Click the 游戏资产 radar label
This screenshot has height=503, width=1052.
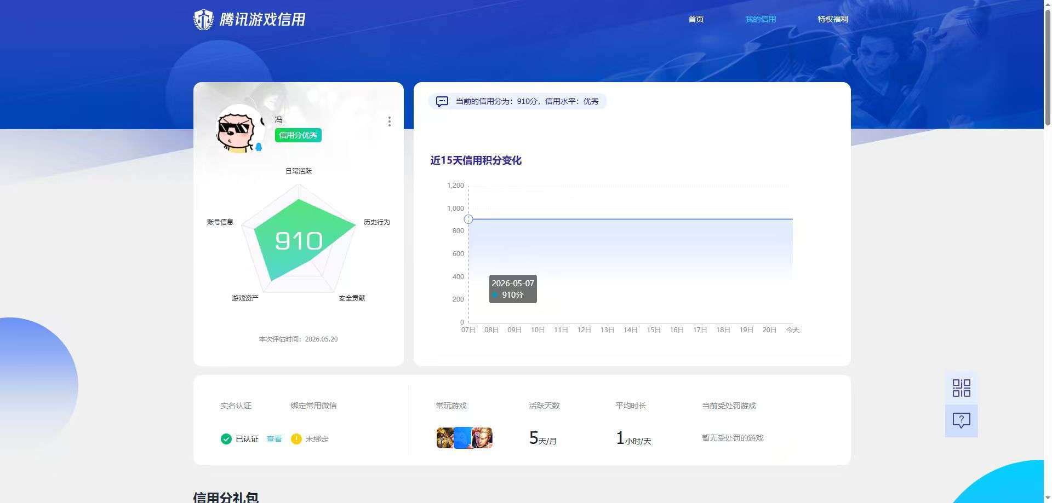(245, 298)
